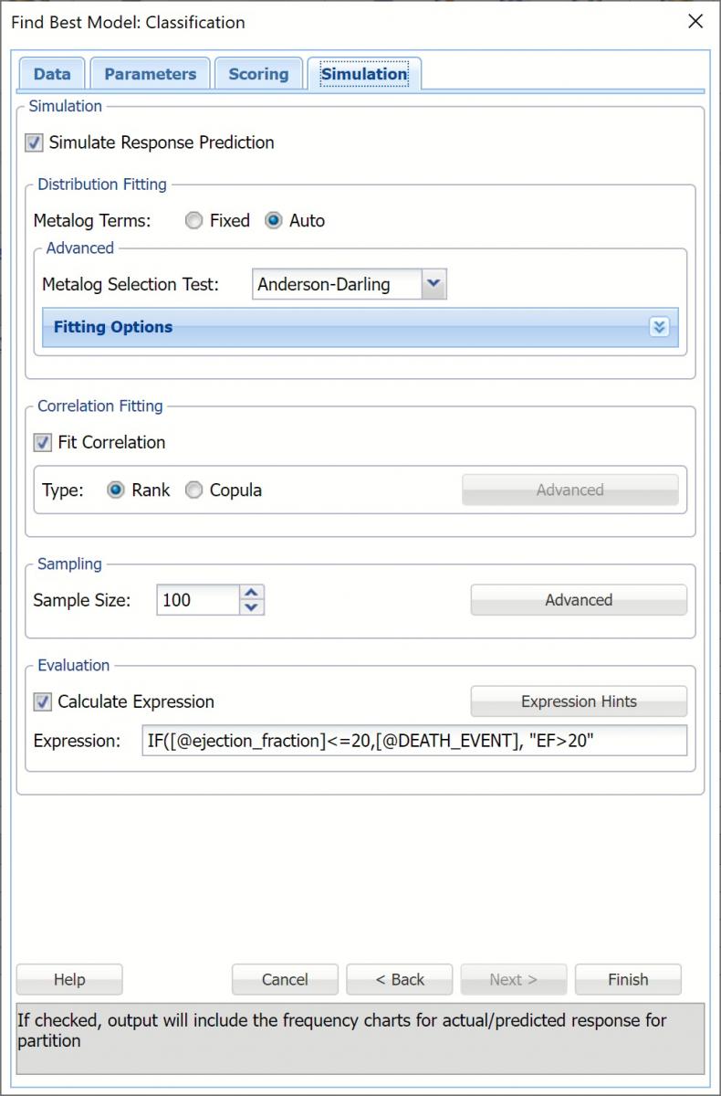This screenshot has height=1096, width=721.
Task: Increase Sample Size with the up arrow
Action: click(252, 592)
